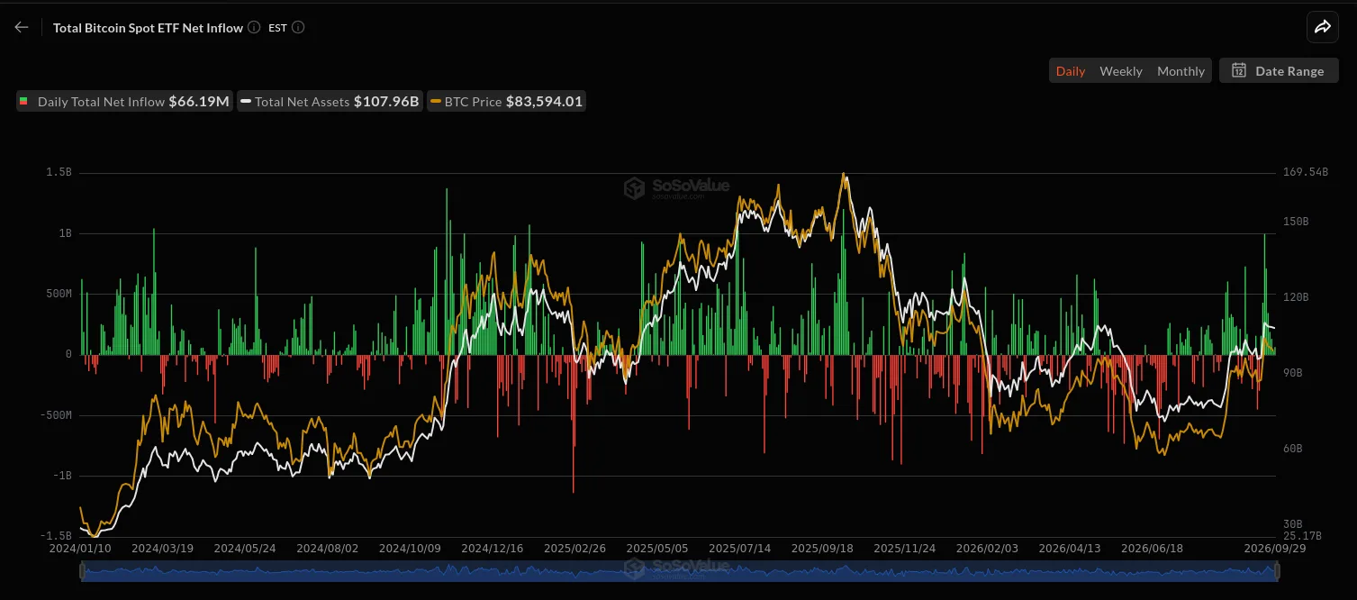The height and width of the screenshot is (600, 1357).
Task: Click the 2025/11/24 date label
Action: click(905, 548)
